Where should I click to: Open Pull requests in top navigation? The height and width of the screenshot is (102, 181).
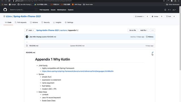(x=44, y=10)
